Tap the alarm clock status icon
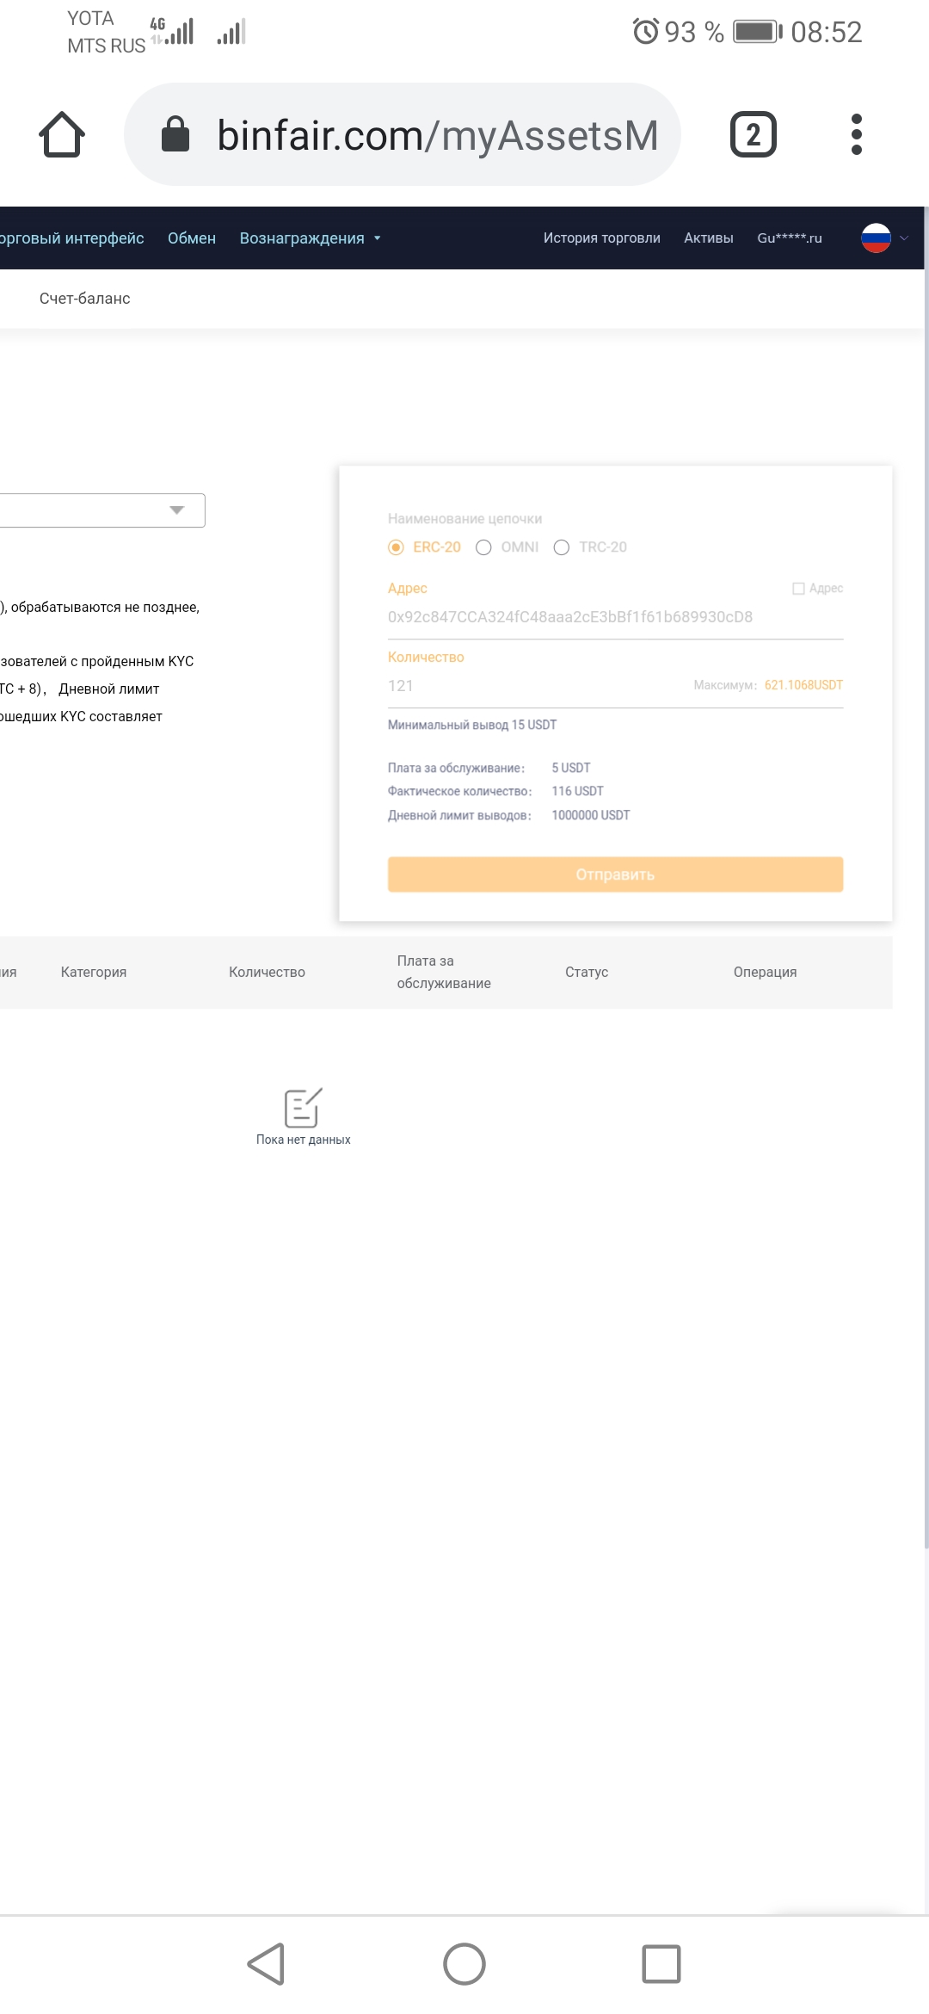929x2014 pixels. [645, 32]
